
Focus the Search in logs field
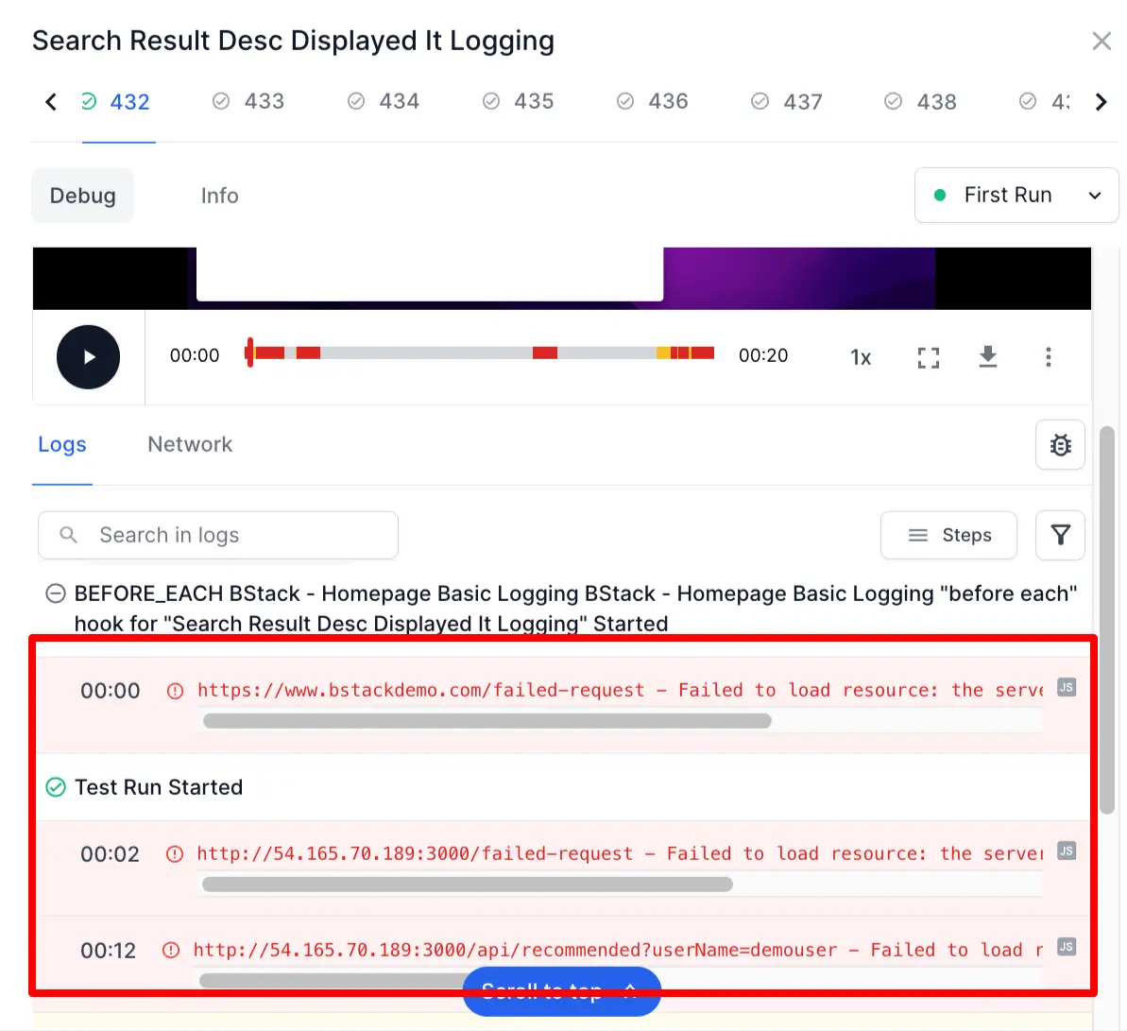click(x=227, y=536)
